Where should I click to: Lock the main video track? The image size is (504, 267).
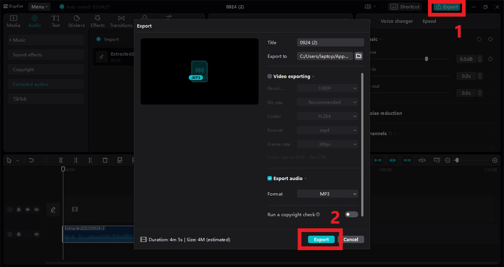(19, 210)
